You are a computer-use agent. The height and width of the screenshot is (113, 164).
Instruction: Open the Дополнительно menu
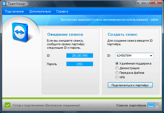[x=40, y=11]
